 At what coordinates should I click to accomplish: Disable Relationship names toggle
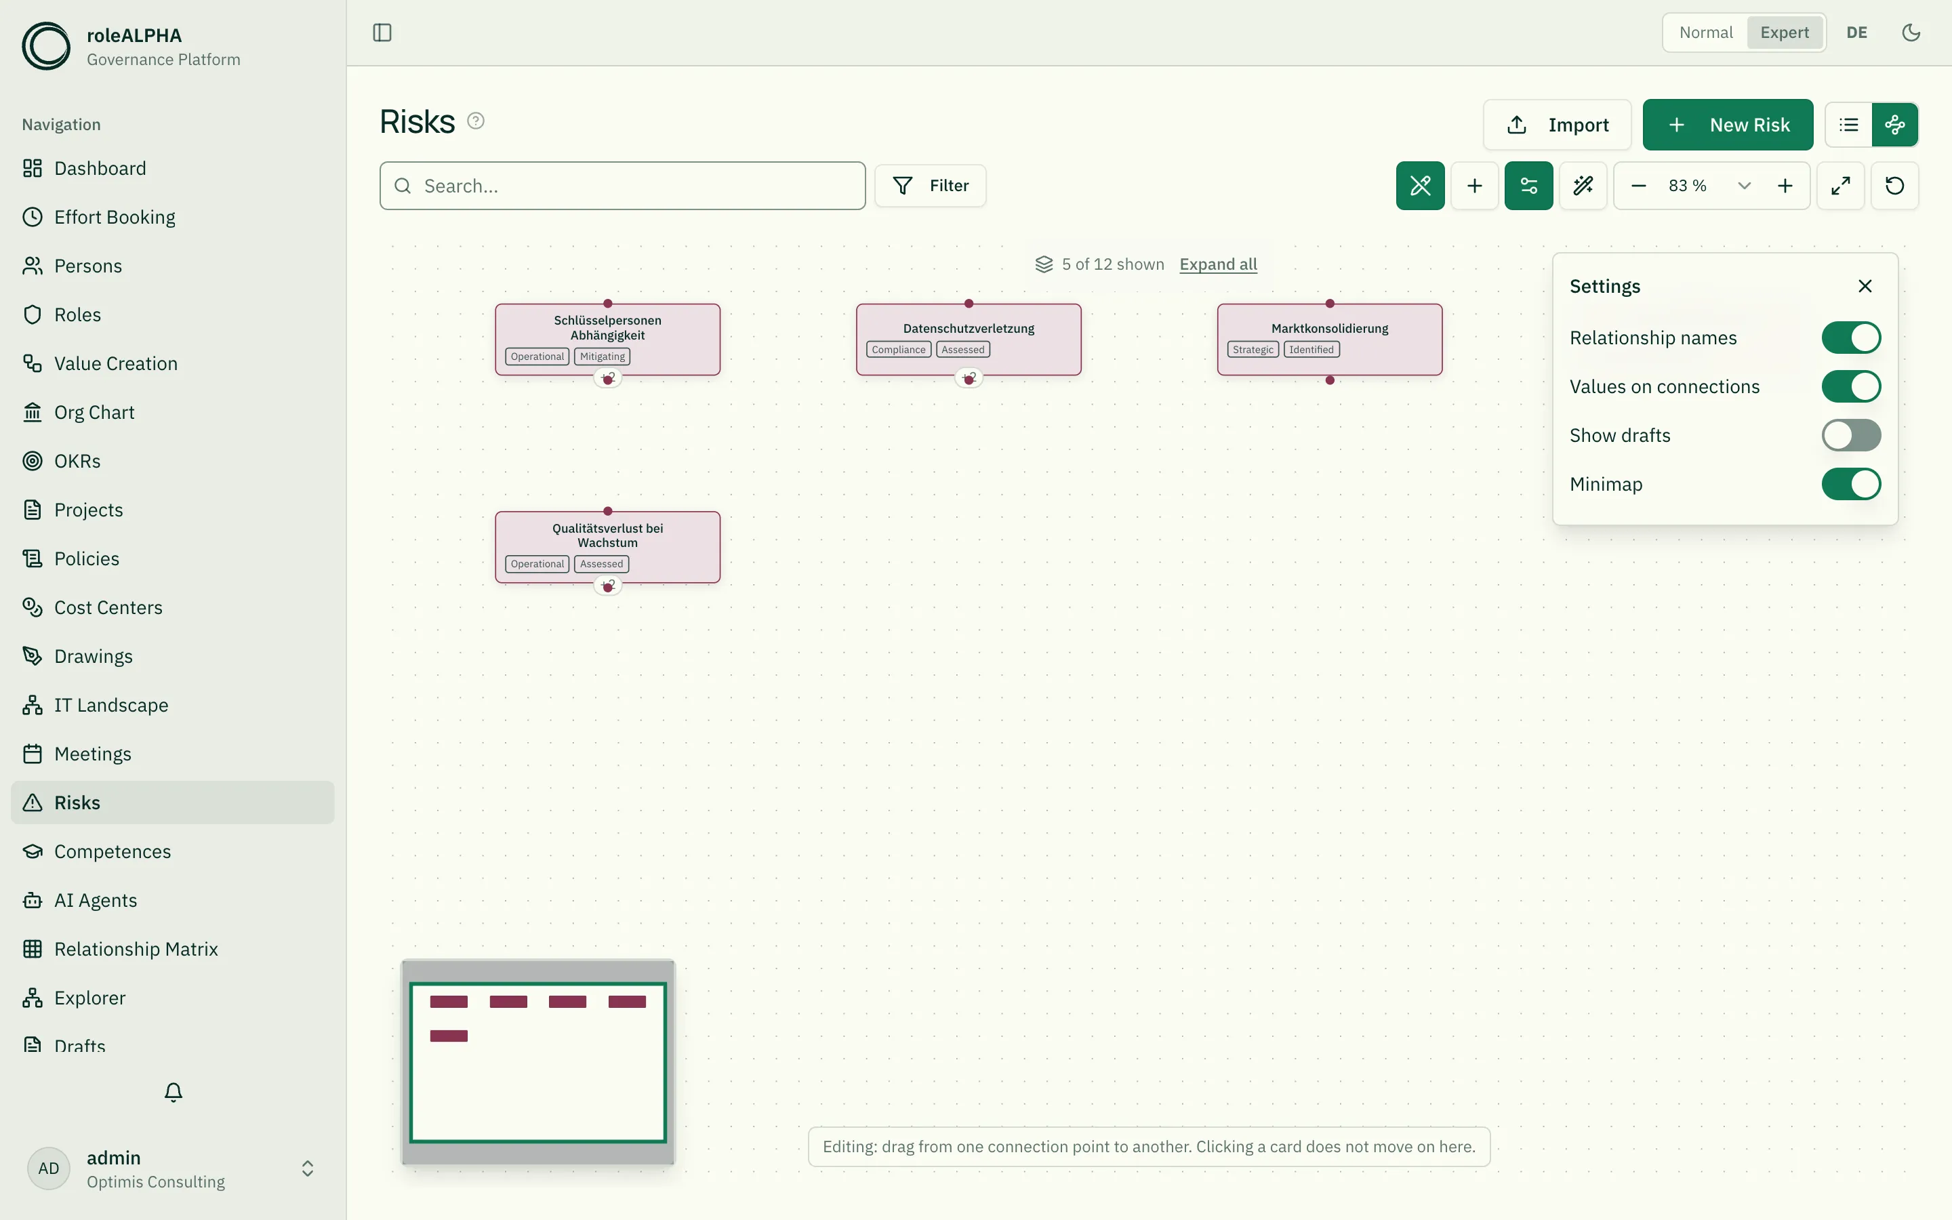[1851, 338]
